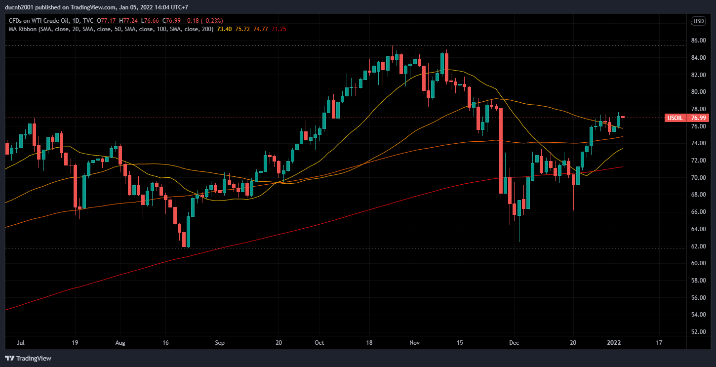716x367 pixels.
Task: Click the 64.00 price axis label
Action: [698, 229]
